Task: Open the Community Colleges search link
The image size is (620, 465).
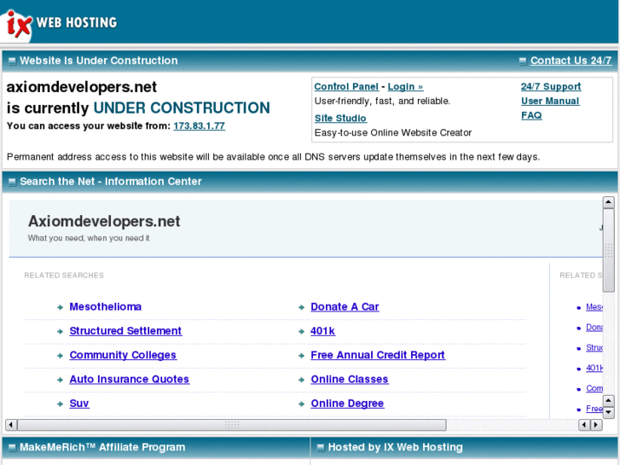Action: (123, 355)
